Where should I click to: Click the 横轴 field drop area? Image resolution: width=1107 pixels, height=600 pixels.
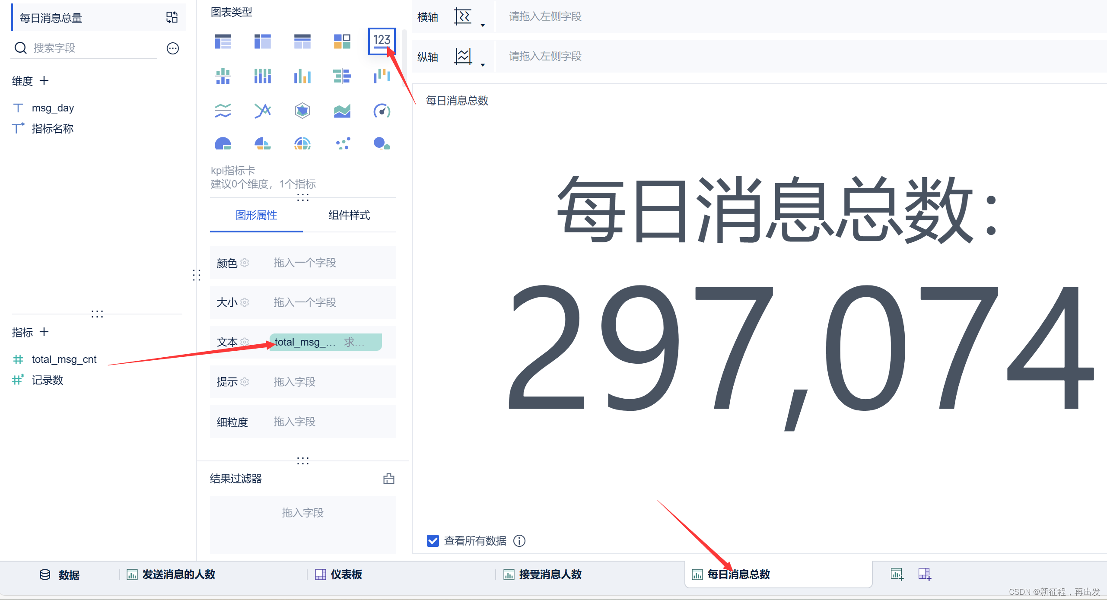click(801, 16)
